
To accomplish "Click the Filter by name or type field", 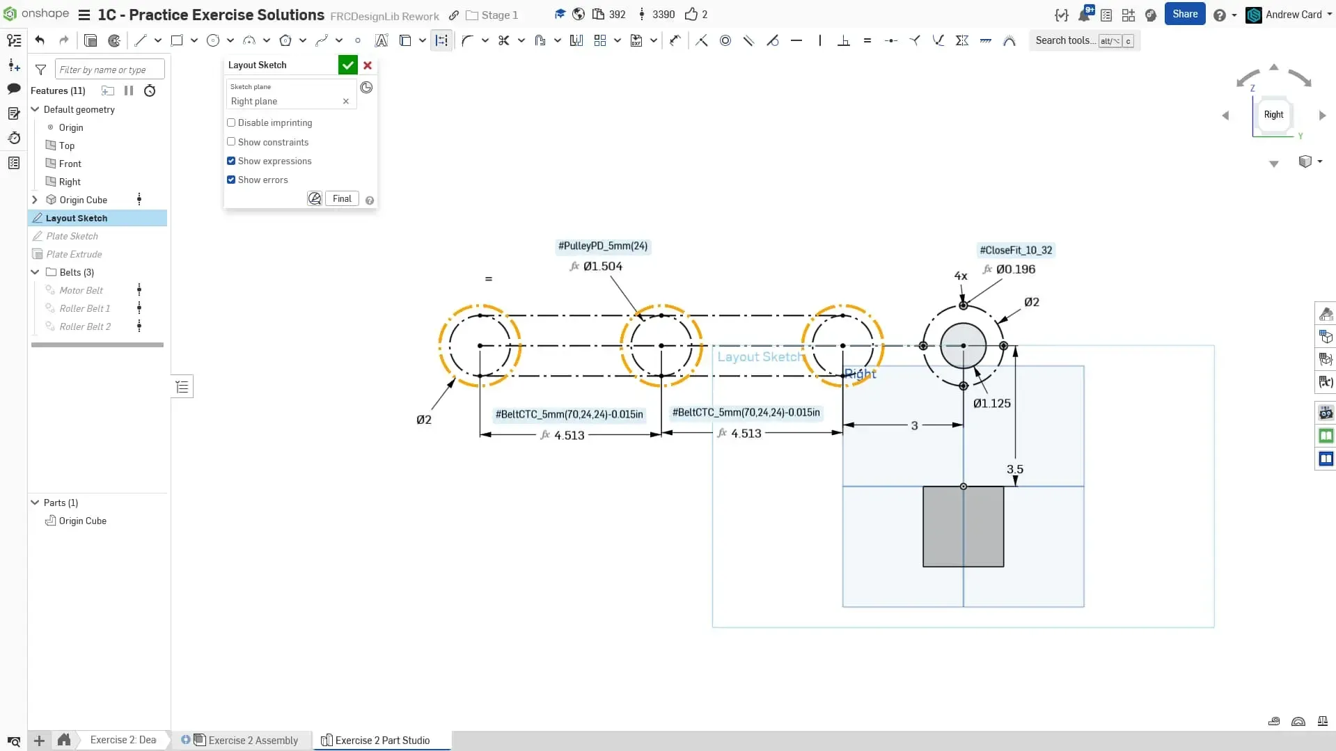I will (109, 70).
